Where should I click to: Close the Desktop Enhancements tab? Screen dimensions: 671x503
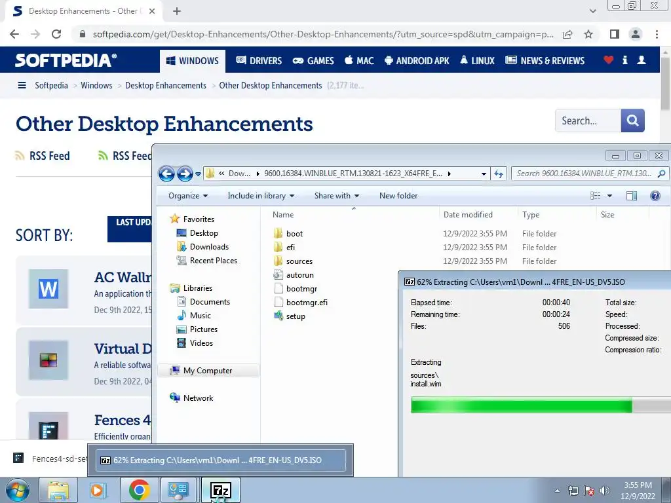click(152, 12)
